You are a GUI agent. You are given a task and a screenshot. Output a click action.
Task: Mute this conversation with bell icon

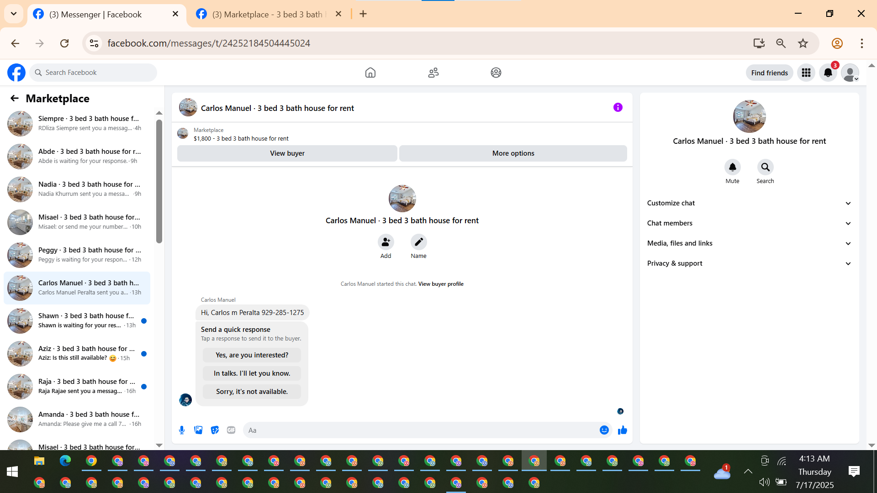pos(732,167)
